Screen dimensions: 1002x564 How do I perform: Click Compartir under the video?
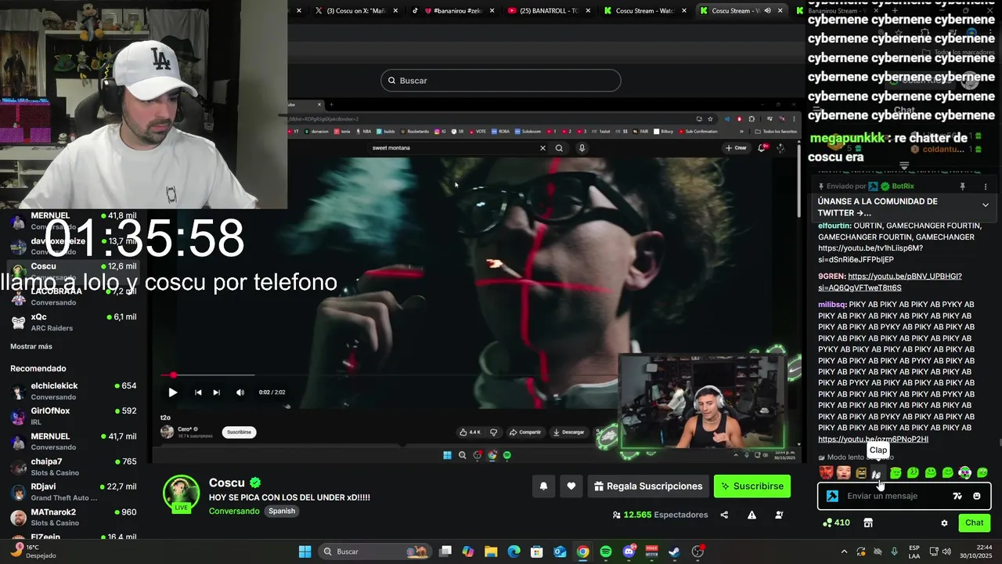point(525,432)
